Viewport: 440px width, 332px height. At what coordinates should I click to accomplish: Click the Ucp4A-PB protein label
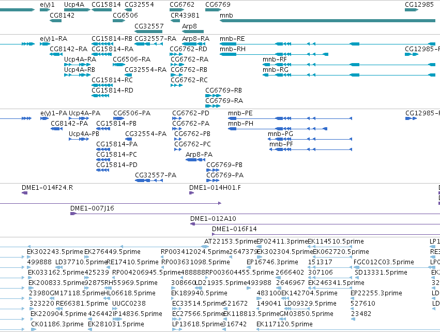point(84,134)
